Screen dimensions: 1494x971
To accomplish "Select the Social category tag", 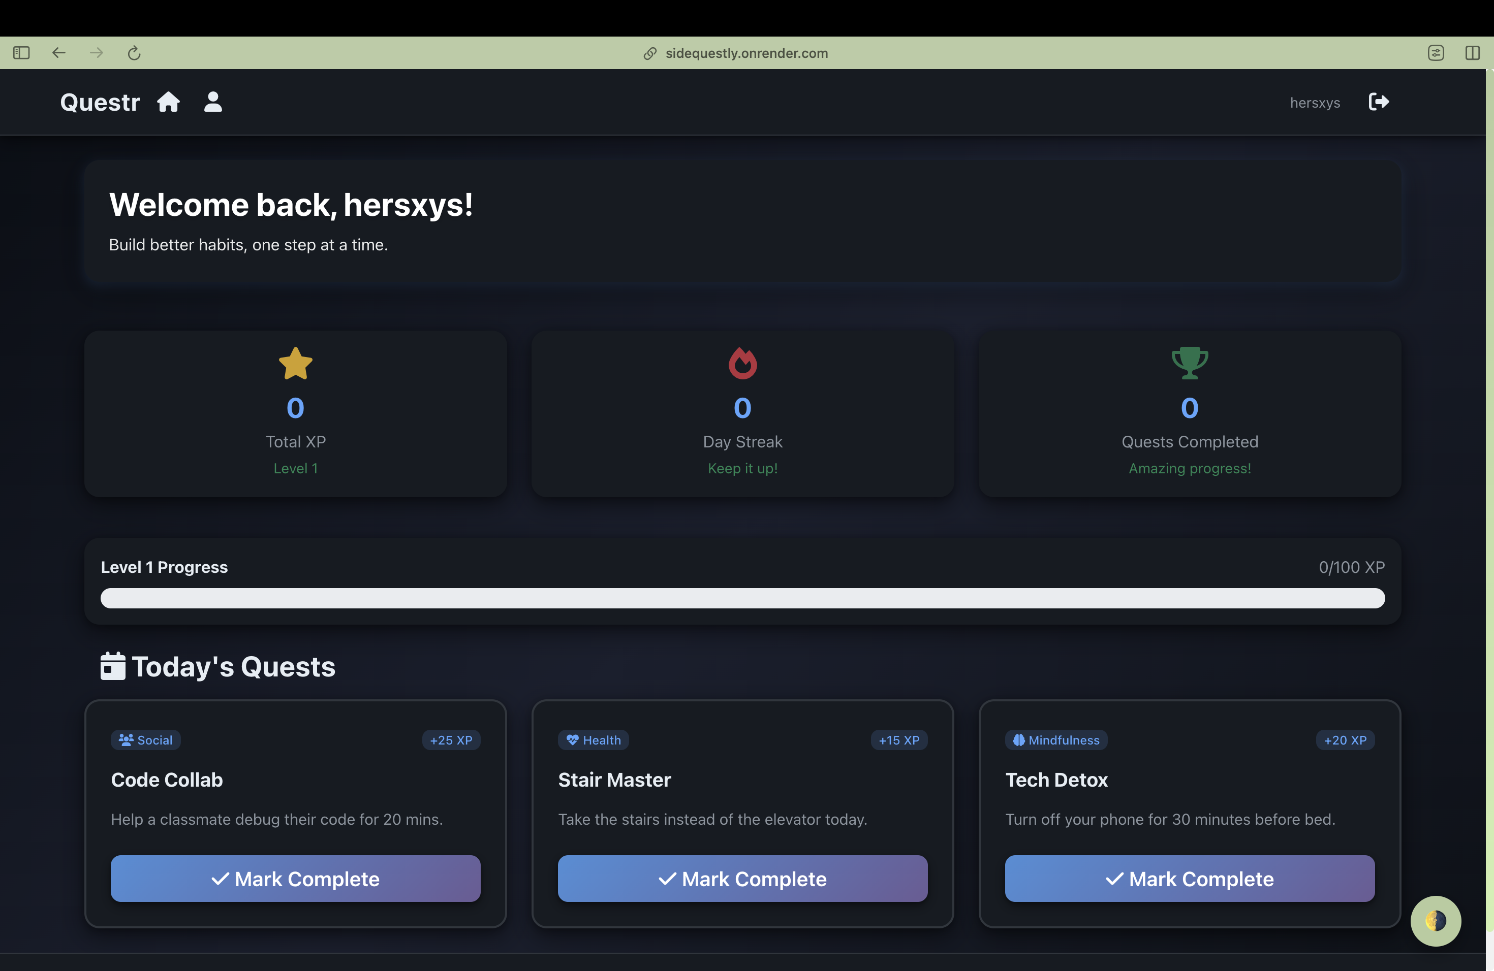I will (x=146, y=740).
